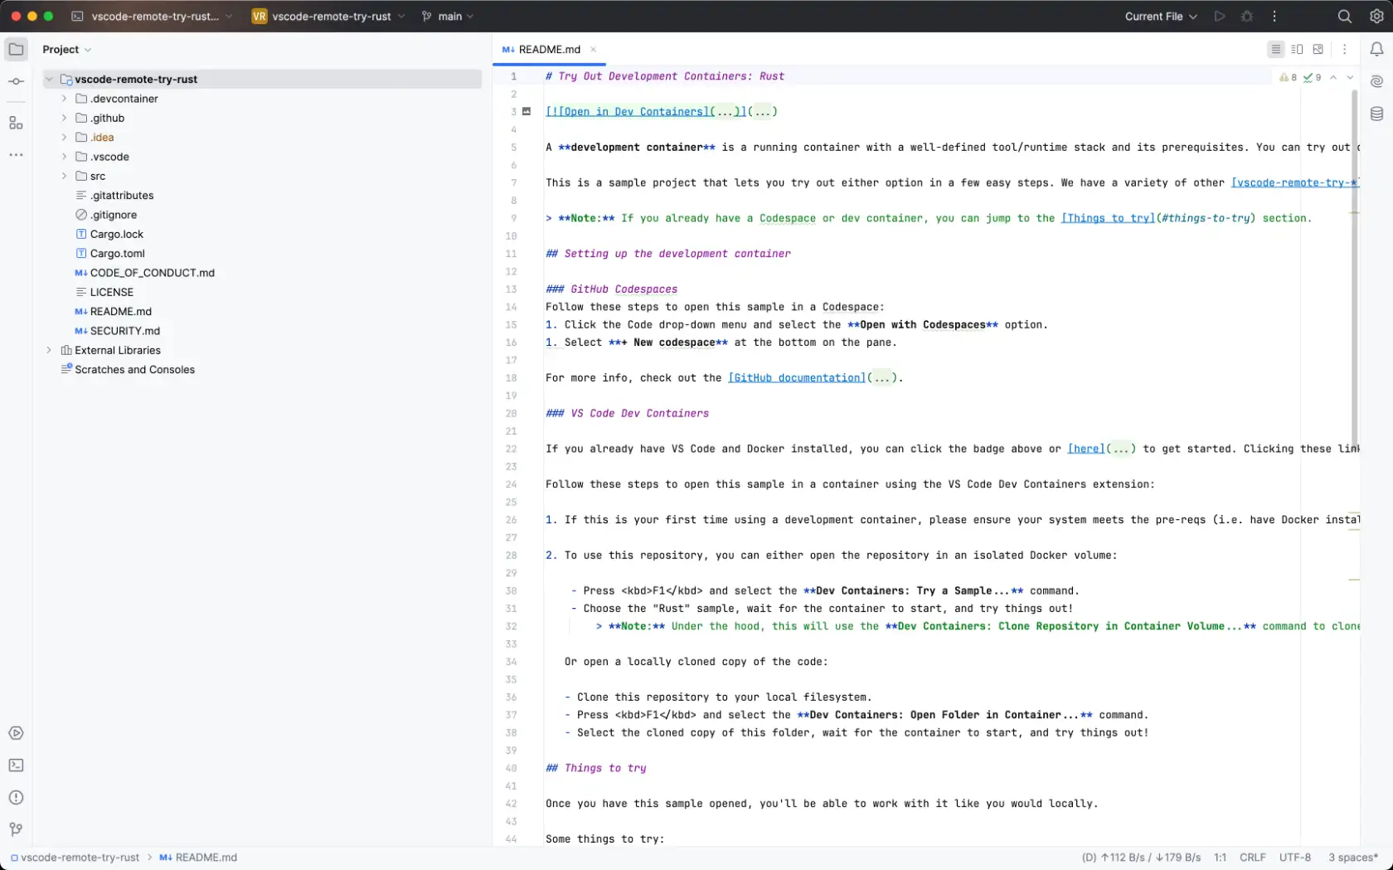Toggle editor-only view for README.md
Image resolution: width=1393 pixels, height=870 pixels.
1275,49
